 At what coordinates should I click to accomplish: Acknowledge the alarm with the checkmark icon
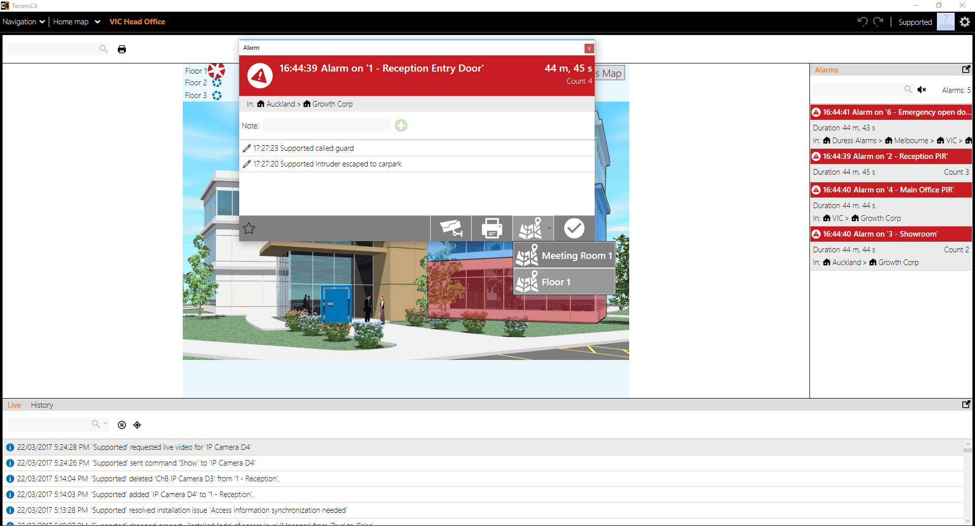[574, 228]
